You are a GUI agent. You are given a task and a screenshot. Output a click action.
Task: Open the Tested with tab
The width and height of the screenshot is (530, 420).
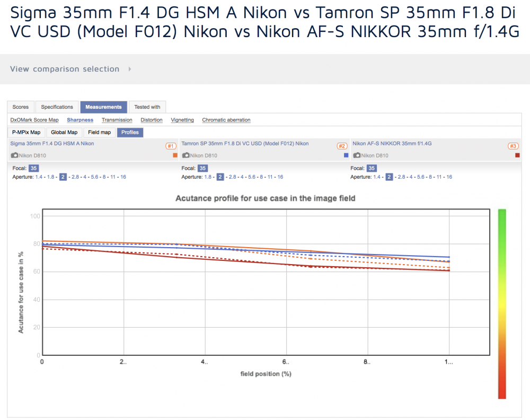pos(147,107)
